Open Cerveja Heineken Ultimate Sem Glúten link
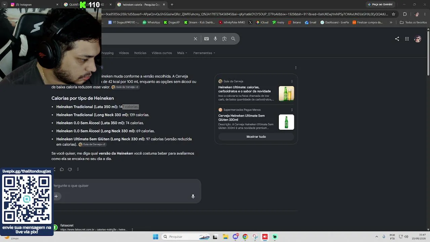The width and height of the screenshot is (430, 242). (x=242, y=118)
